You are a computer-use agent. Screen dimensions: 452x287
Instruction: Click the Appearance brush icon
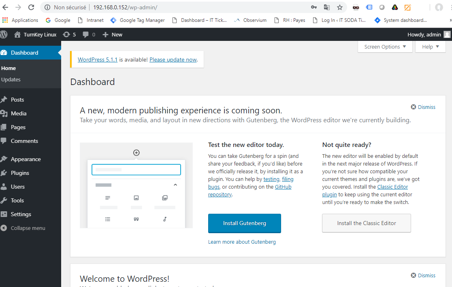(x=4, y=159)
